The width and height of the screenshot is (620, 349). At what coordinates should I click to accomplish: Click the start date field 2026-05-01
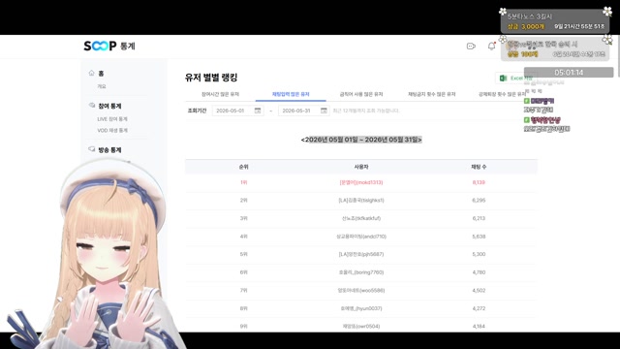[x=238, y=111]
